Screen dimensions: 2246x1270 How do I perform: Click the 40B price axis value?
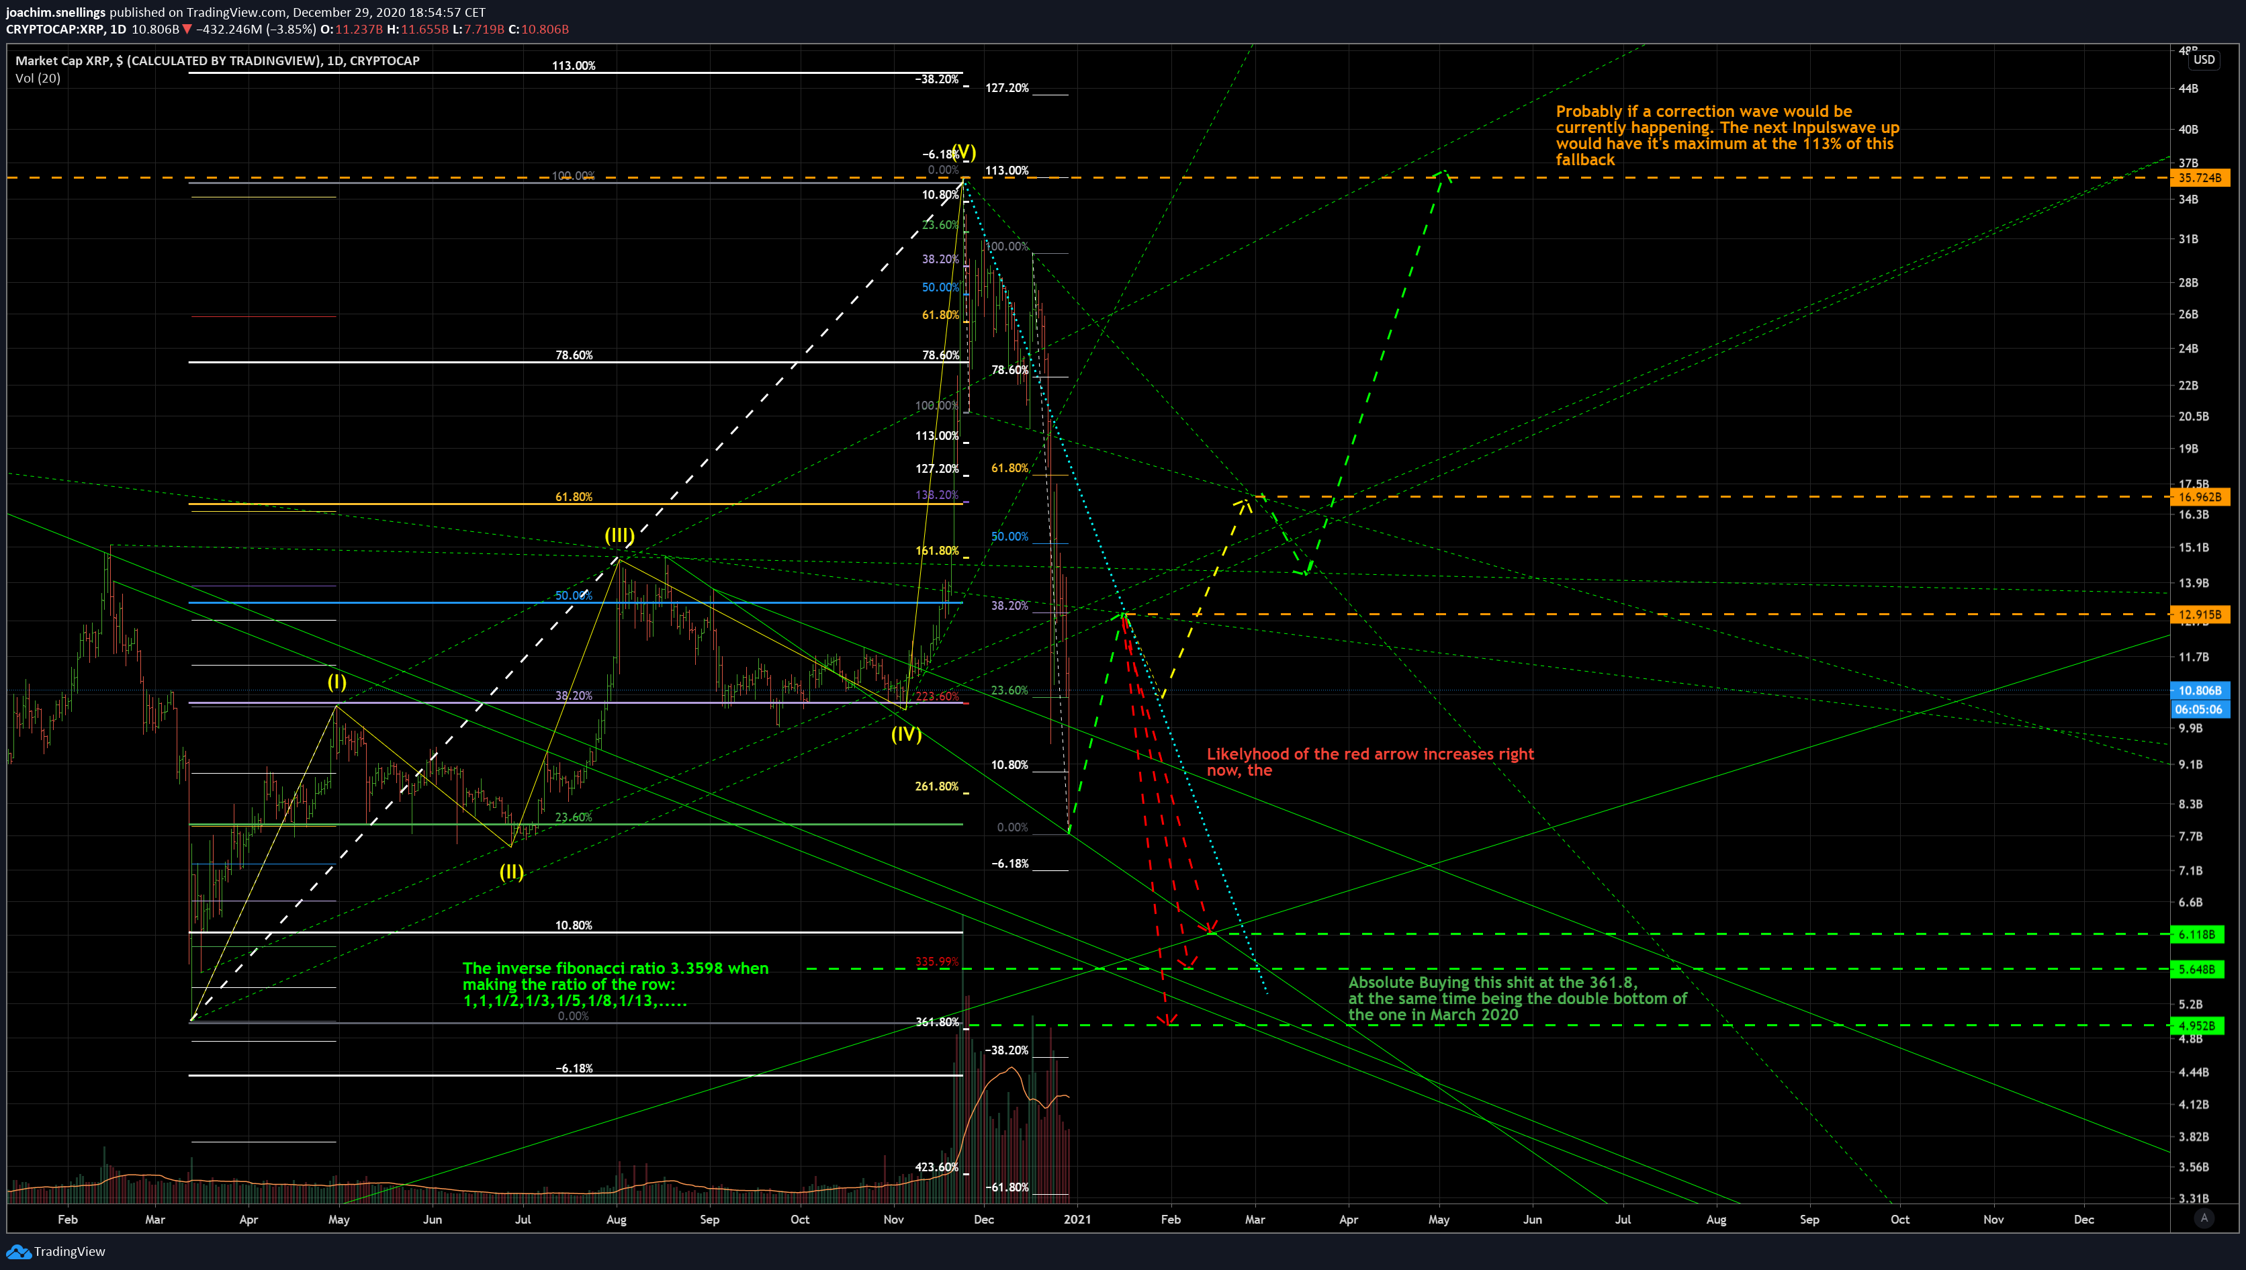tap(2188, 129)
